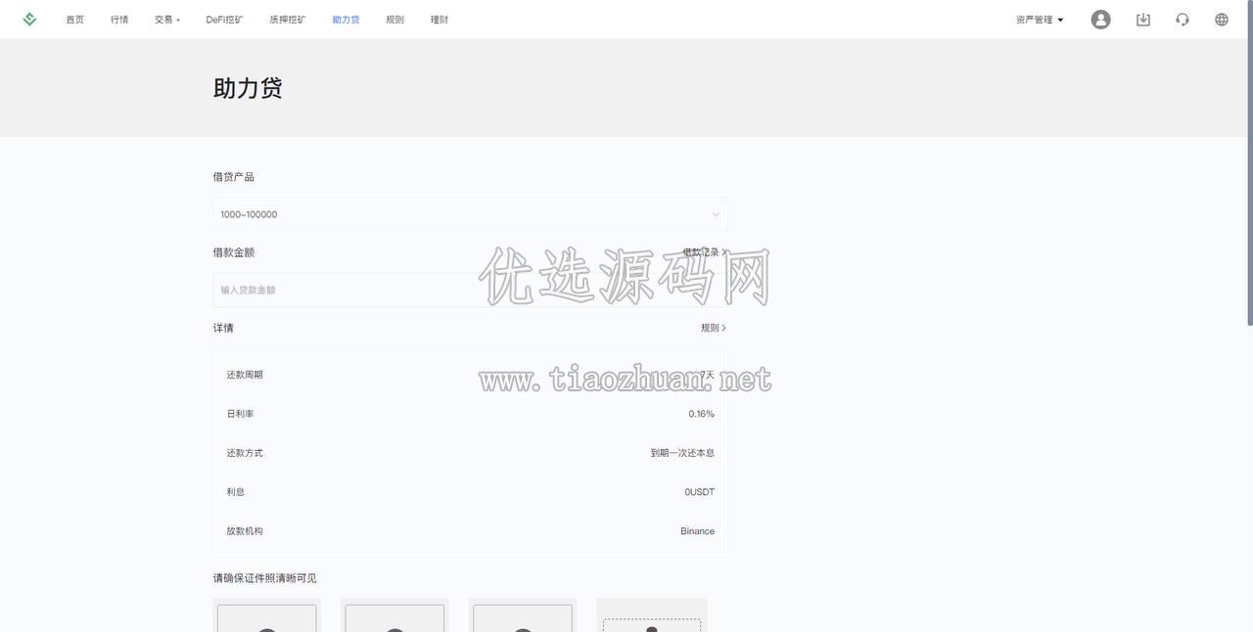This screenshot has width=1253, height=632.
Task: Open the 交易 navigation dropdown
Action: [x=166, y=20]
